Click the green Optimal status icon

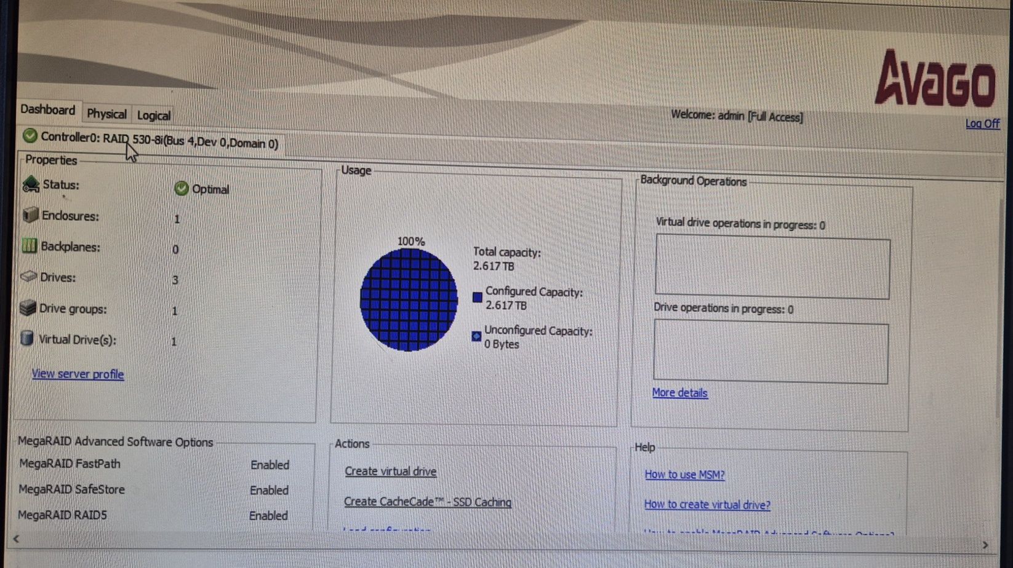point(181,188)
